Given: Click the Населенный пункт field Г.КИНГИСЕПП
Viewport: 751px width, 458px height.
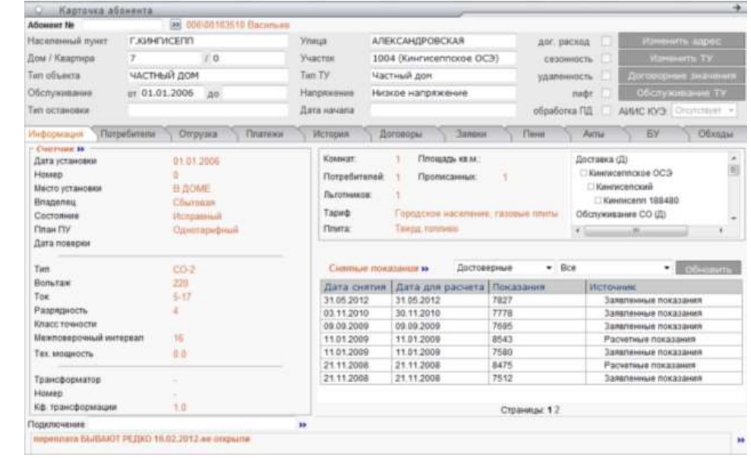Looking at the screenshot, I should (207, 41).
